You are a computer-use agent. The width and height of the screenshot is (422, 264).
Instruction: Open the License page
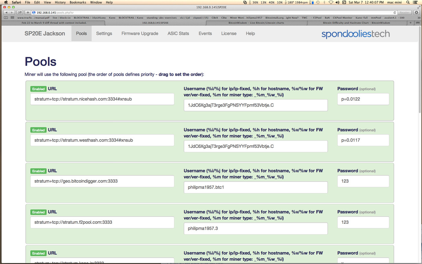click(x=229, y=33)
